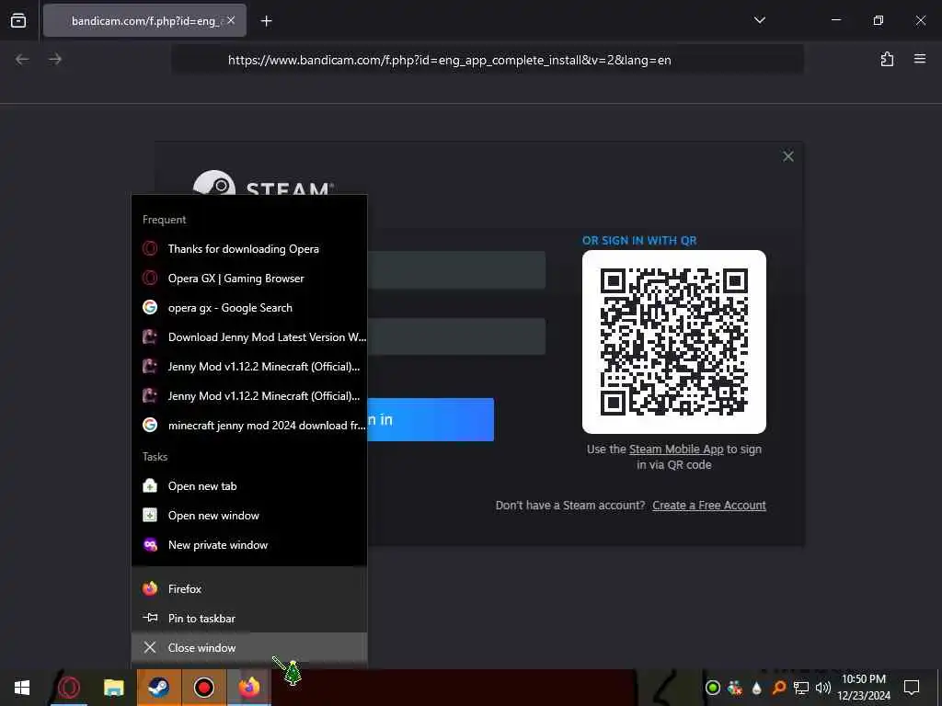This screenshot has height=706, width=942.
Task: Click the Steam account name input field
Action: [x=456, y=270]
